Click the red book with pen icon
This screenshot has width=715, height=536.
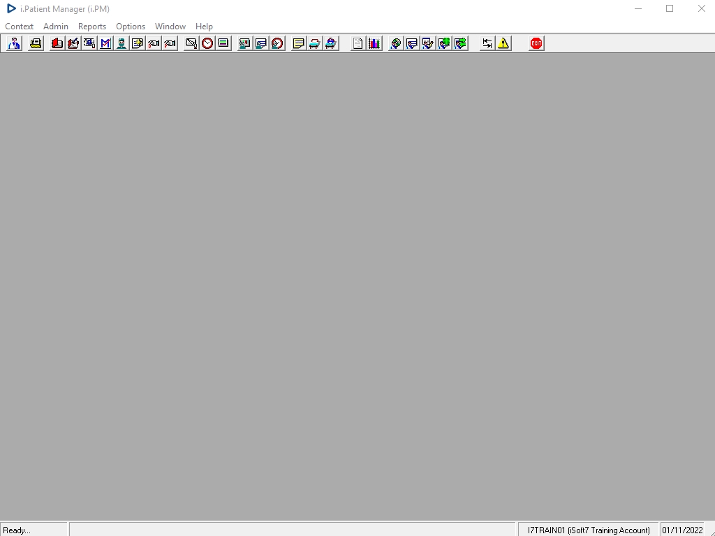click(x=73, y=43)
